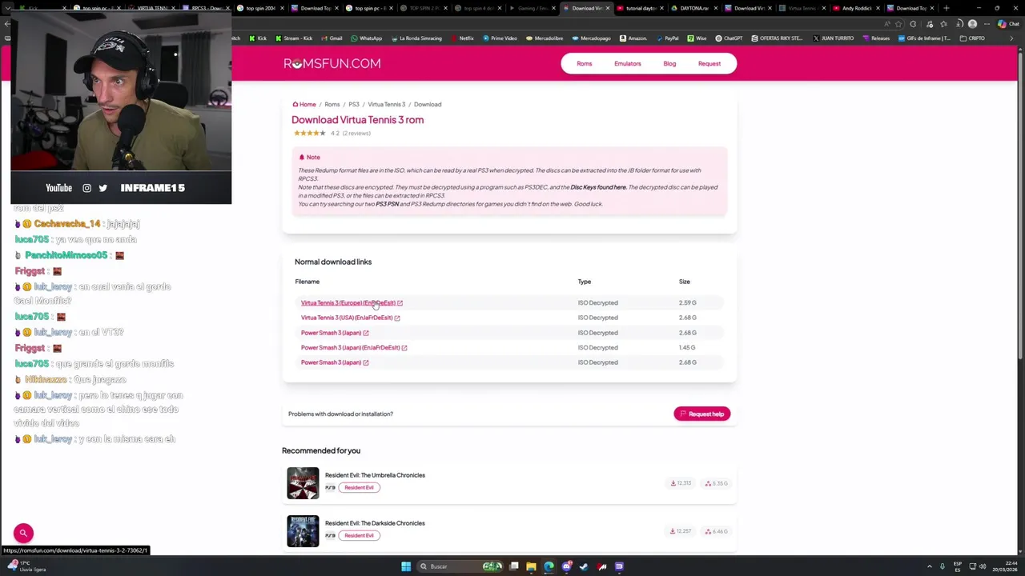1025x576 pixels.
Task: Open Resident Evil: The Darkside Chronicles thumbnail
Action: coord(303,531)
